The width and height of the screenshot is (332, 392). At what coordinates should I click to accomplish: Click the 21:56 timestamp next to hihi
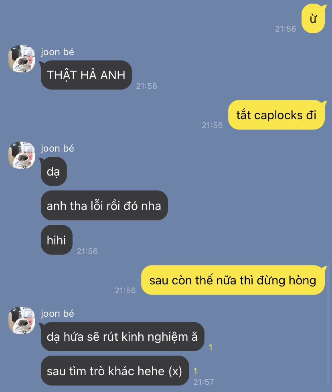pyautogui.click(x=87, y=251)
